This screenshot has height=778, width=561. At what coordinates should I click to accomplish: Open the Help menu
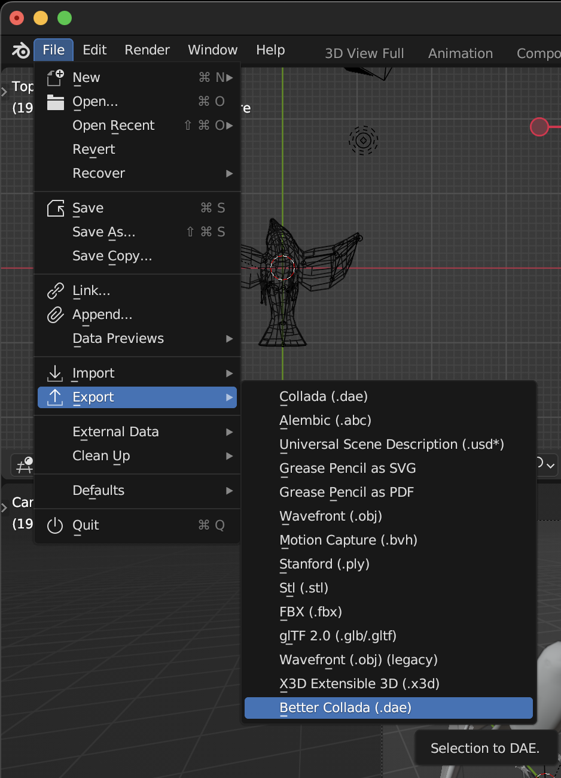point(270,50)
